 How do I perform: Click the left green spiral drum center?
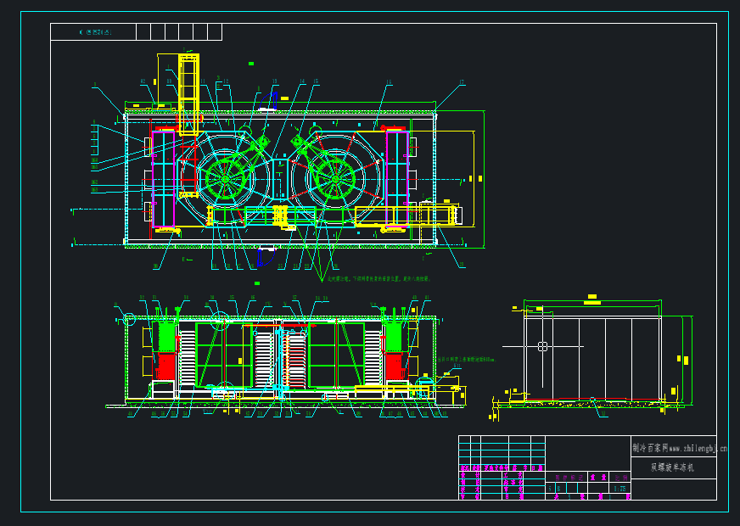click(x=225, y=177)
